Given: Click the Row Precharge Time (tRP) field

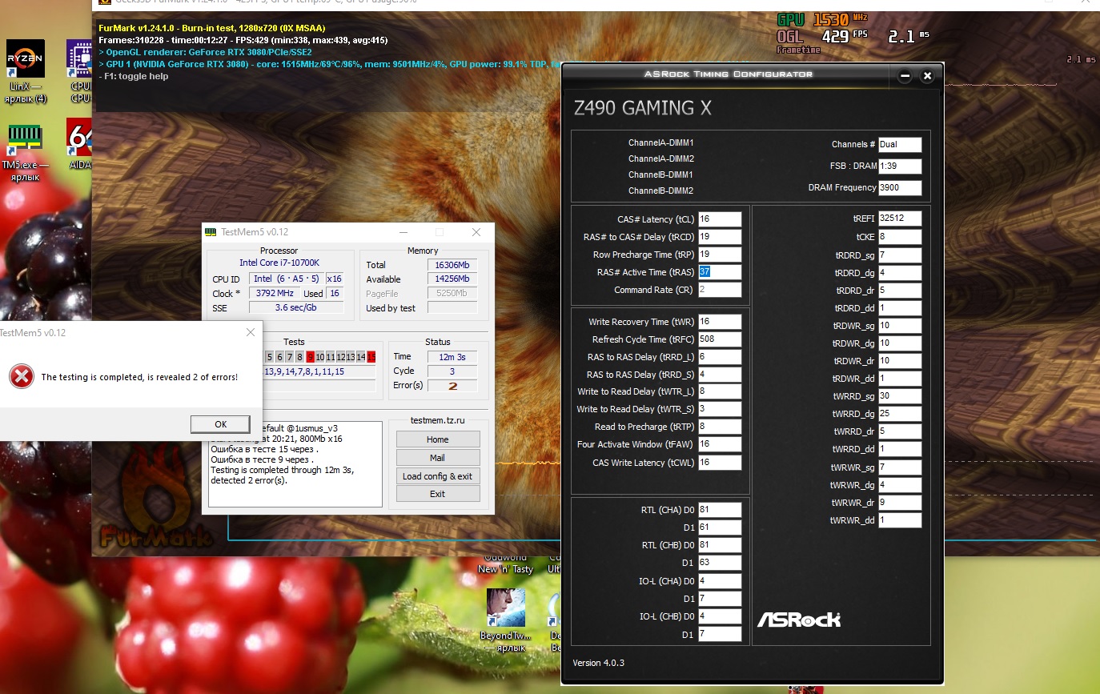Looking at the screenshot, I should point(720,255).
